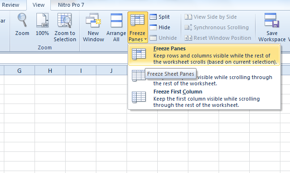Click the Unhide window option
The width and height of the screenshot is (290, 173).
tap(163, 38)
